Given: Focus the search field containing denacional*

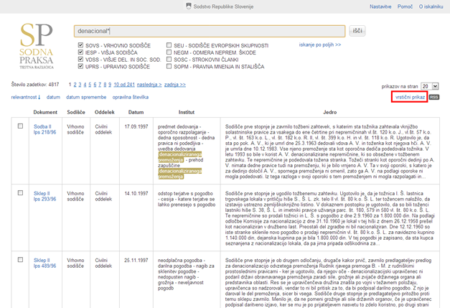Looking at the screenshot, I should [x=210, y=31].
